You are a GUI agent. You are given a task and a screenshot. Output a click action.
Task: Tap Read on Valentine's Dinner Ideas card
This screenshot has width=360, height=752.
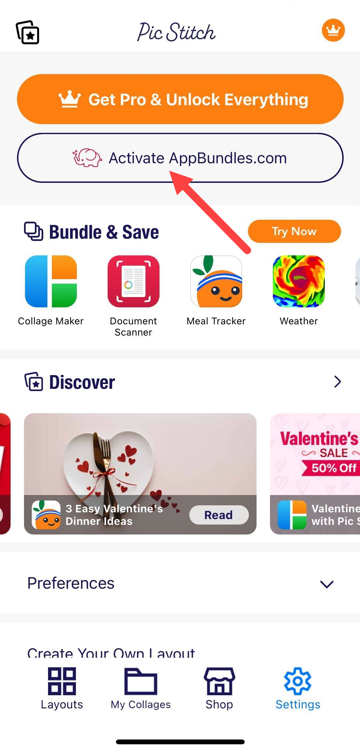tap(219, 515)
